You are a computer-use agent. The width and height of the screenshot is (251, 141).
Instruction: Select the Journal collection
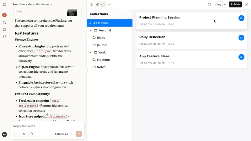pos(102,45)
